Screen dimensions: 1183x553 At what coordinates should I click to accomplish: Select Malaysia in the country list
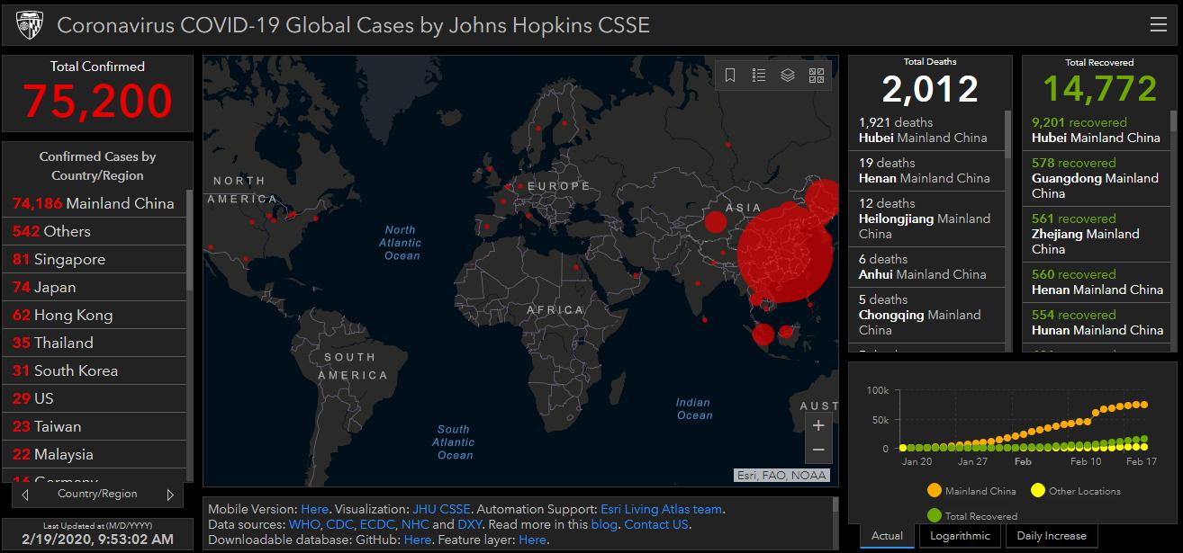pos(95,454)
